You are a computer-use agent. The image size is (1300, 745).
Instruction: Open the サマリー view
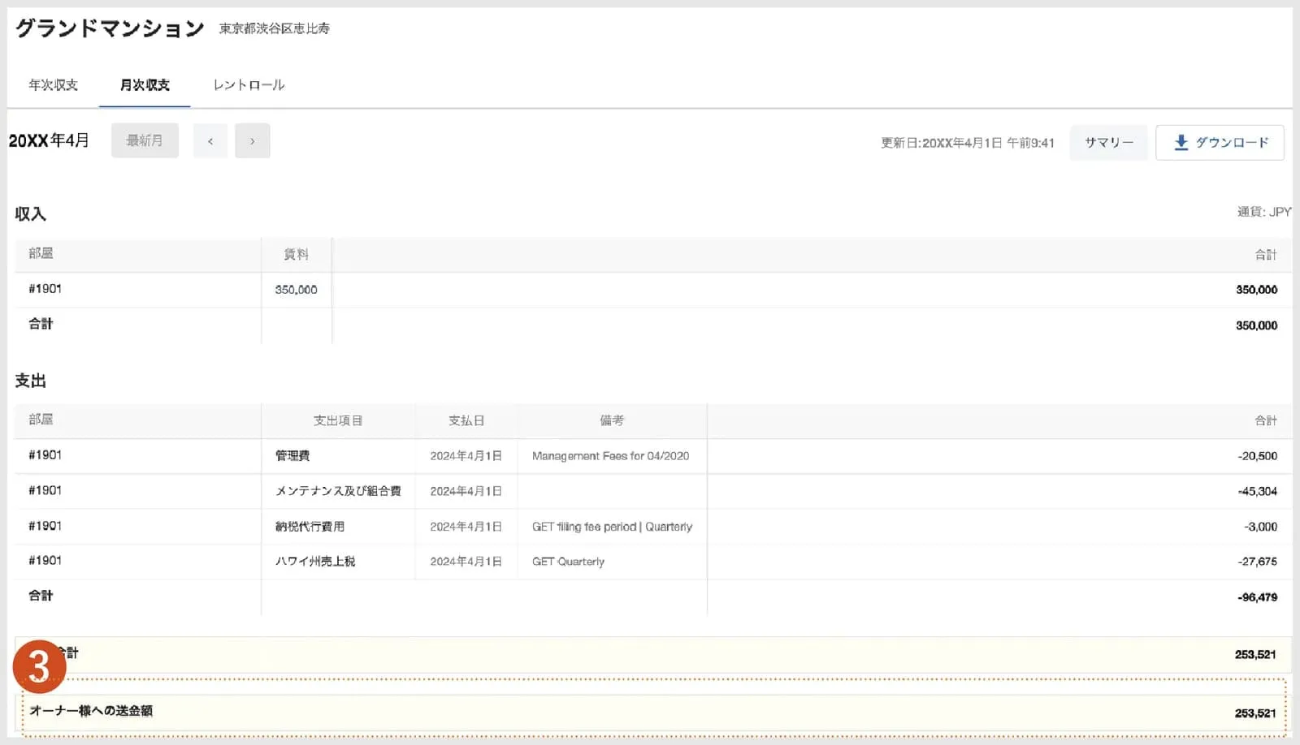[x=1108, y=142]
